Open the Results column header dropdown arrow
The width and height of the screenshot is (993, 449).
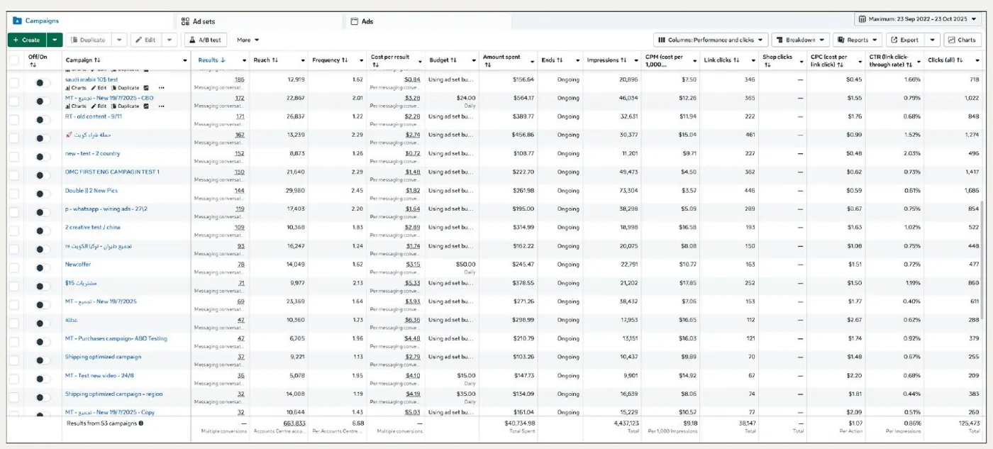tap(244, 61)
